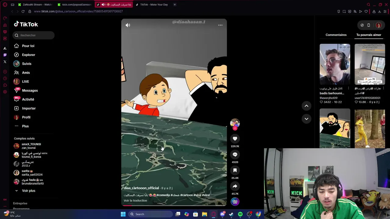Open the browser easy setup sliders icon
The image size is (390, 219).
point(385,12)
